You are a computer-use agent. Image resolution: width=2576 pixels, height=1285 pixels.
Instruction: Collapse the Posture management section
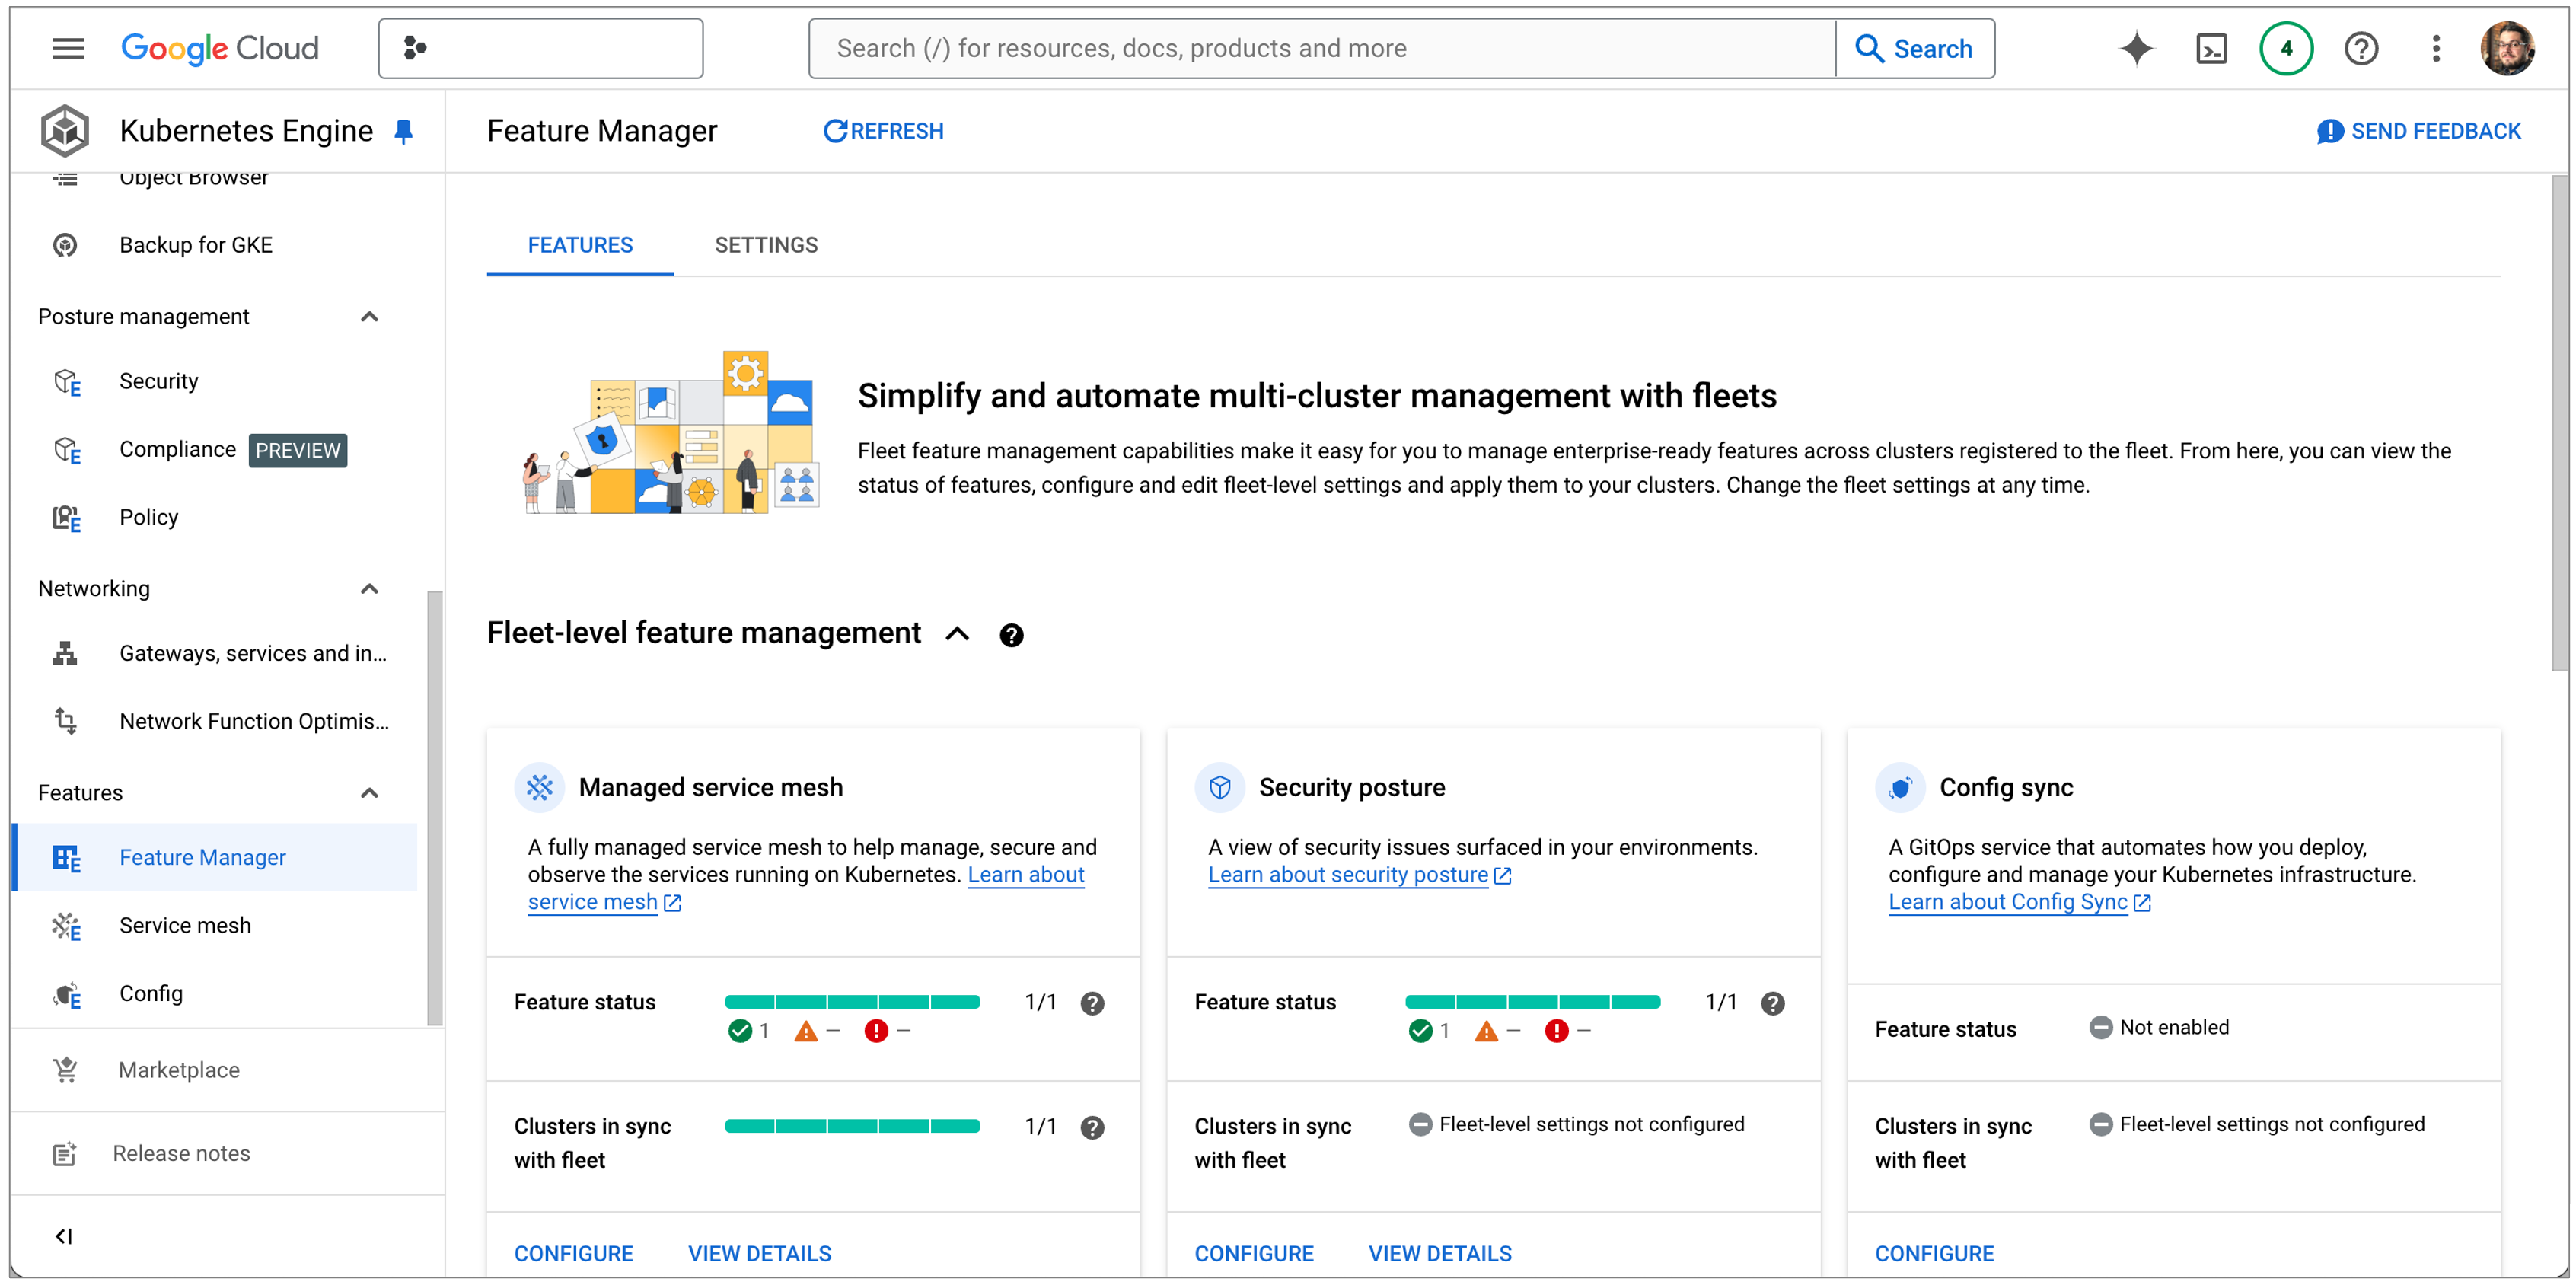369,317
